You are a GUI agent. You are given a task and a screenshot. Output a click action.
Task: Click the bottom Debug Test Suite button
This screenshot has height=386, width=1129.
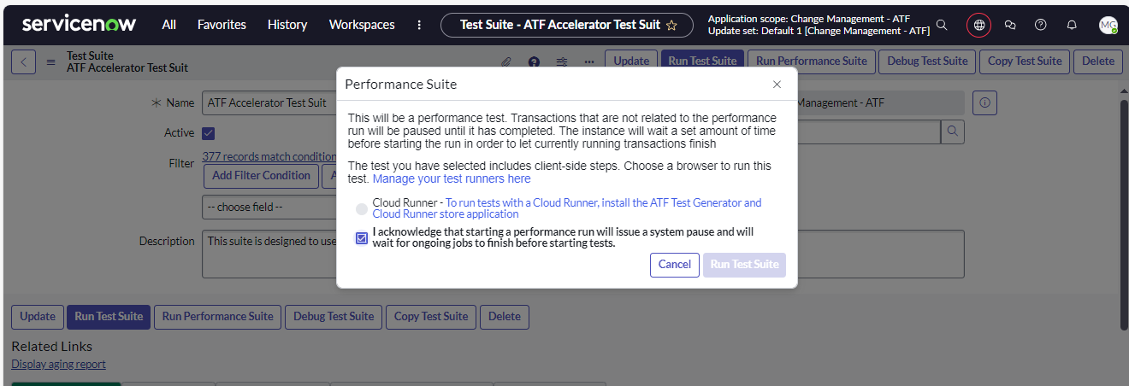tap(334, 317)
